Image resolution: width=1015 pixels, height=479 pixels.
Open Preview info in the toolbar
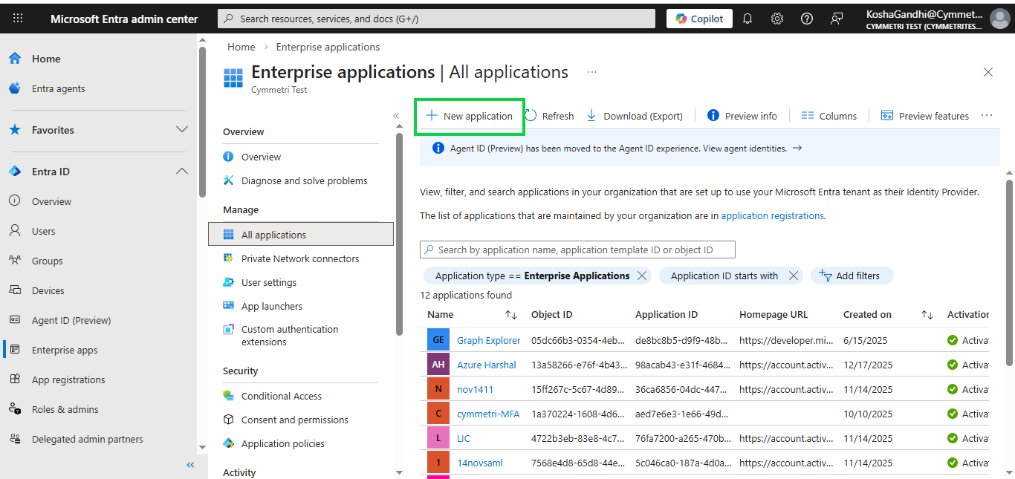pyautogui.click(x=742, y=116)
